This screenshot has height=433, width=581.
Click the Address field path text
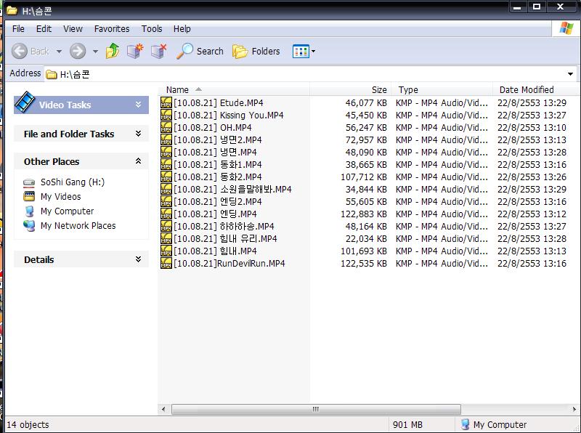[x=75, y=75]
